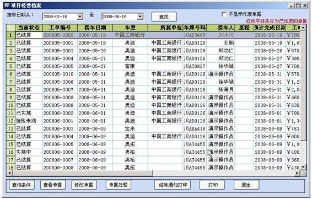Click the 接车人 column header
This screenshot has width=312, height=199.
tap(221, 28)
